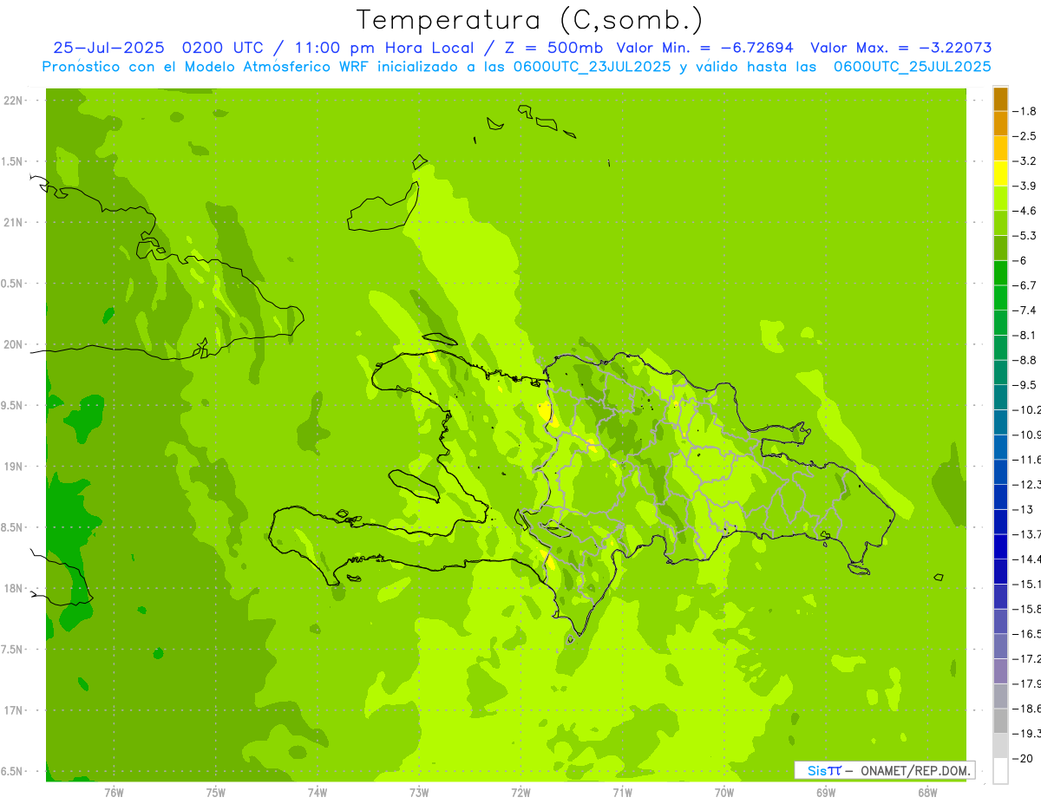Pick the dark blue swatch between -13.7 and -14.4
This screenshot has height=804, width=1041.
point(1000,547)
